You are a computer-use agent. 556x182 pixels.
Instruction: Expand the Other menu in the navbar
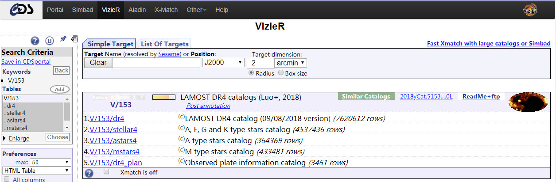point(196,10)
